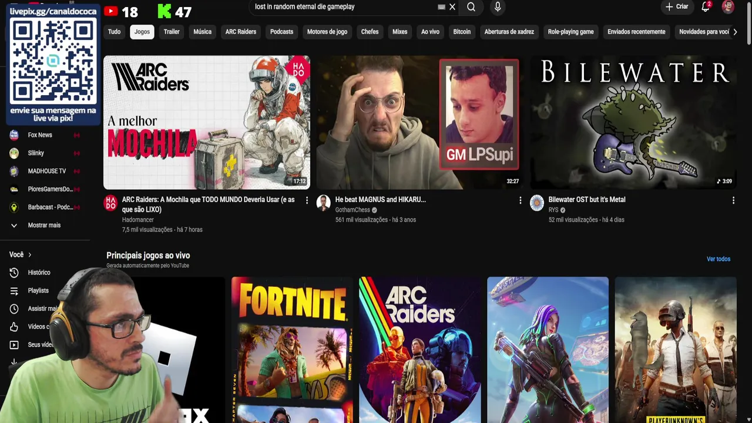
Task: Click 'Principais jogos ao vivo' heading
Action: [148, 256]
